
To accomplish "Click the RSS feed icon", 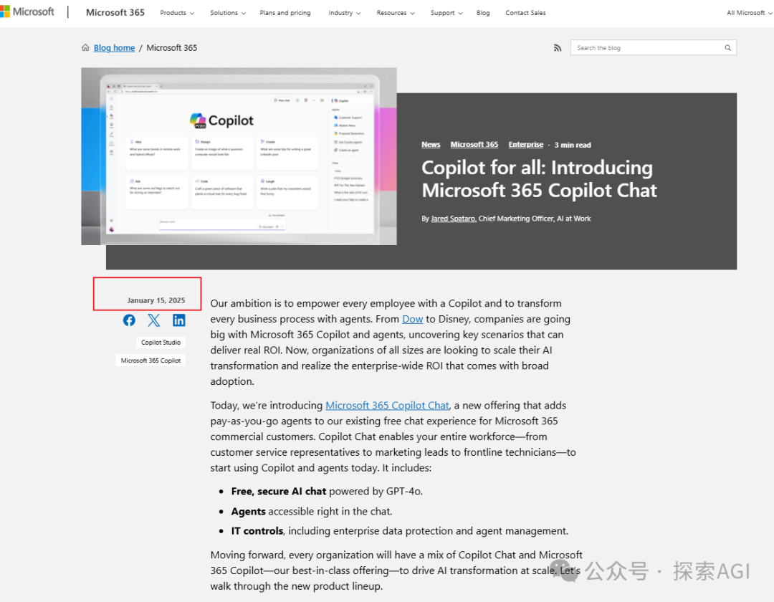I will 558,48.
